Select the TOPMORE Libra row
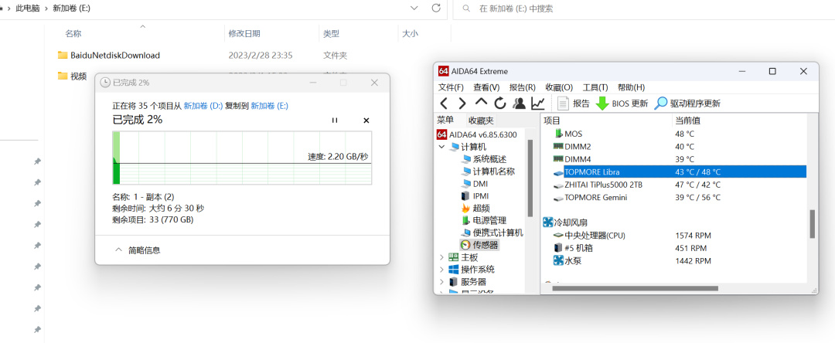This screenshot has height=343, width=835. 679,171
